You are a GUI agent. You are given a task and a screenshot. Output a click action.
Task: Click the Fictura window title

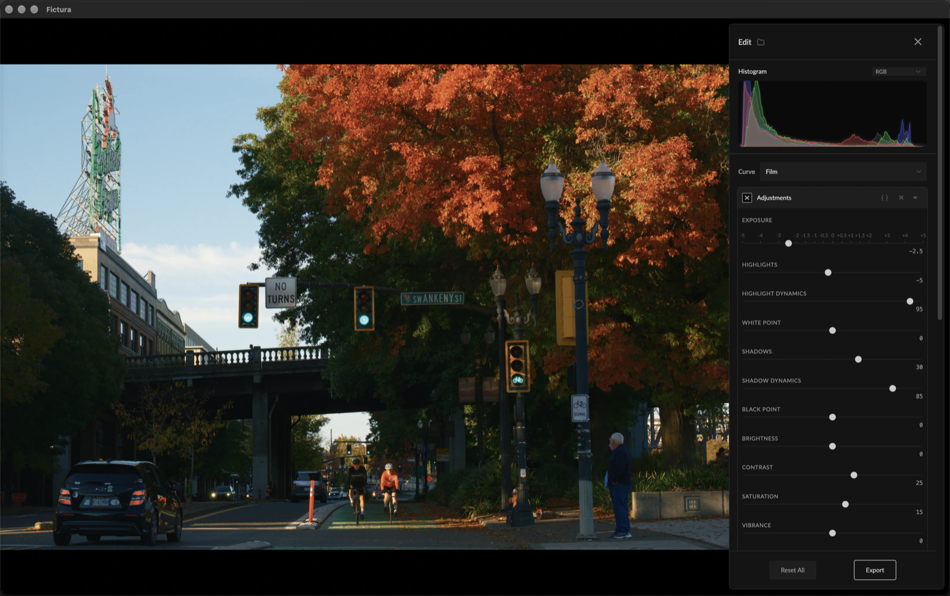[59, 9]
